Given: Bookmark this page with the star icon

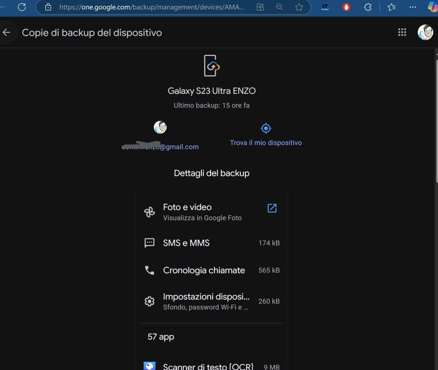Looking at the screenshot, I should (x=299, y=7).
